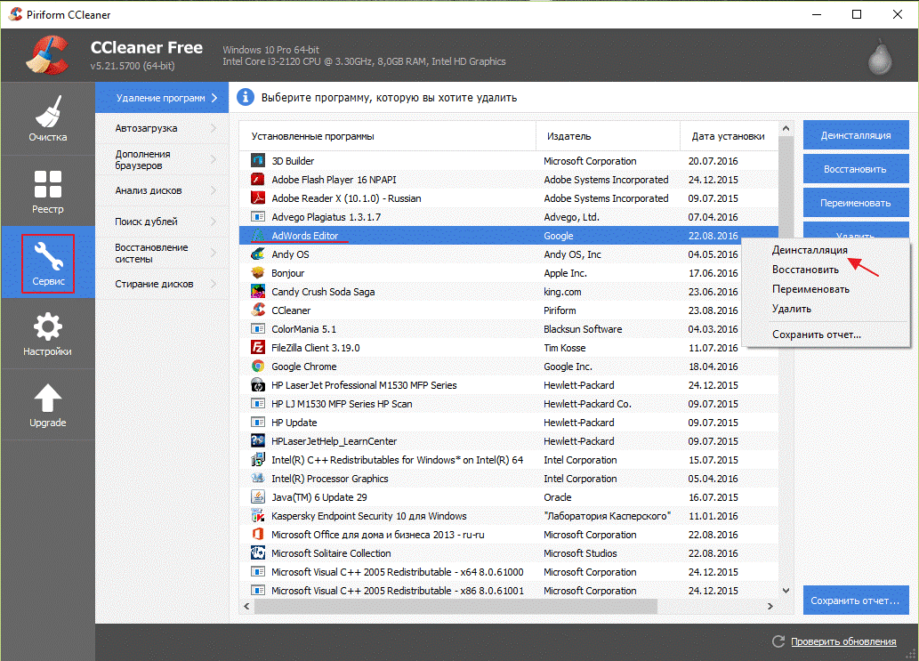
Task: Click the FileZilla Client icon in list
Action: 258,348
